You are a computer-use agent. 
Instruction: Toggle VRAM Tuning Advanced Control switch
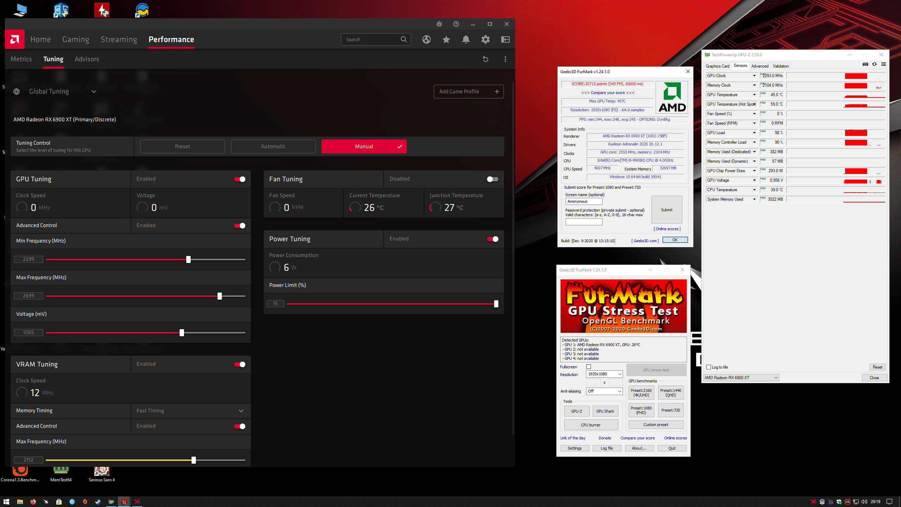click(x=240, y=426)
